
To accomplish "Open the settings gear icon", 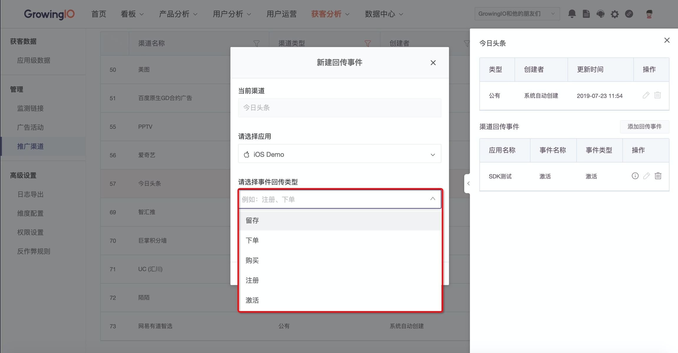I will click(x=614, y=14).
